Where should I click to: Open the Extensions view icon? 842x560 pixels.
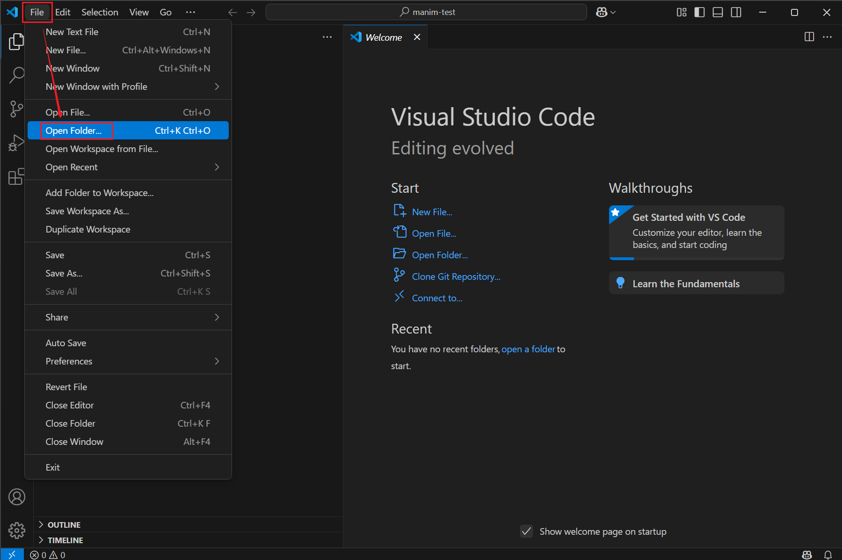tap(16, 176)
